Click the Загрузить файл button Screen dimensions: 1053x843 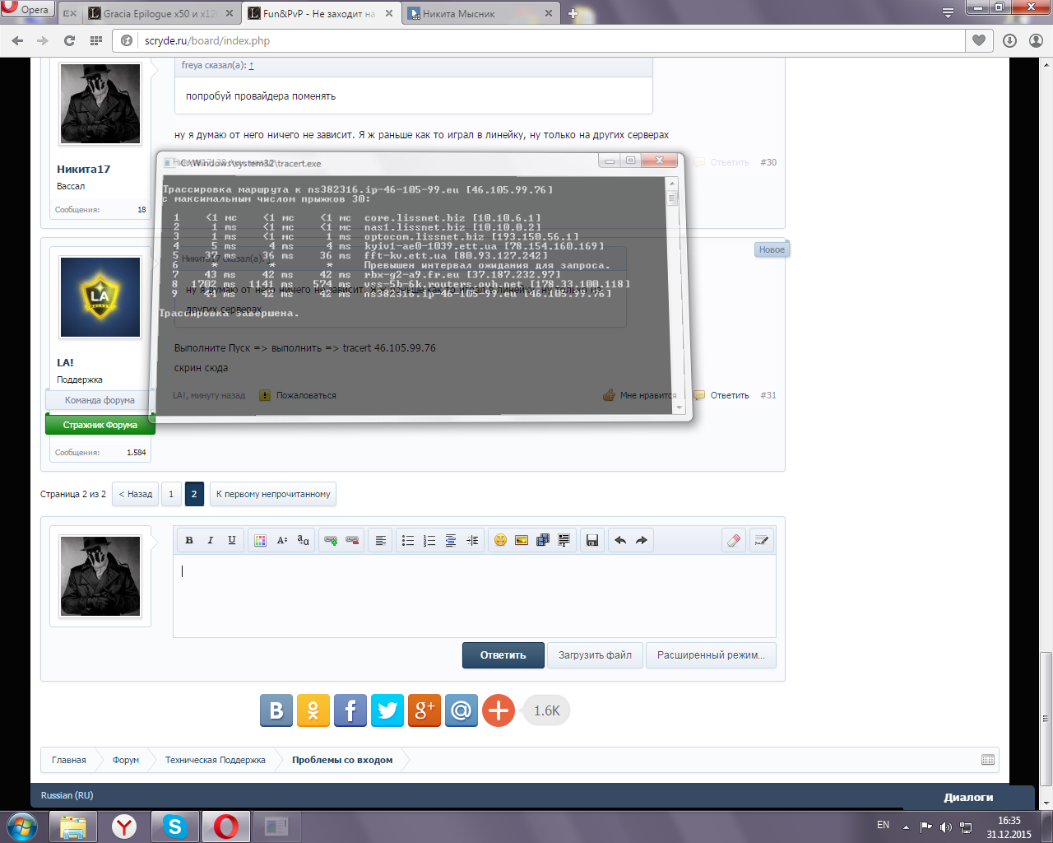[x=595, y=655]
